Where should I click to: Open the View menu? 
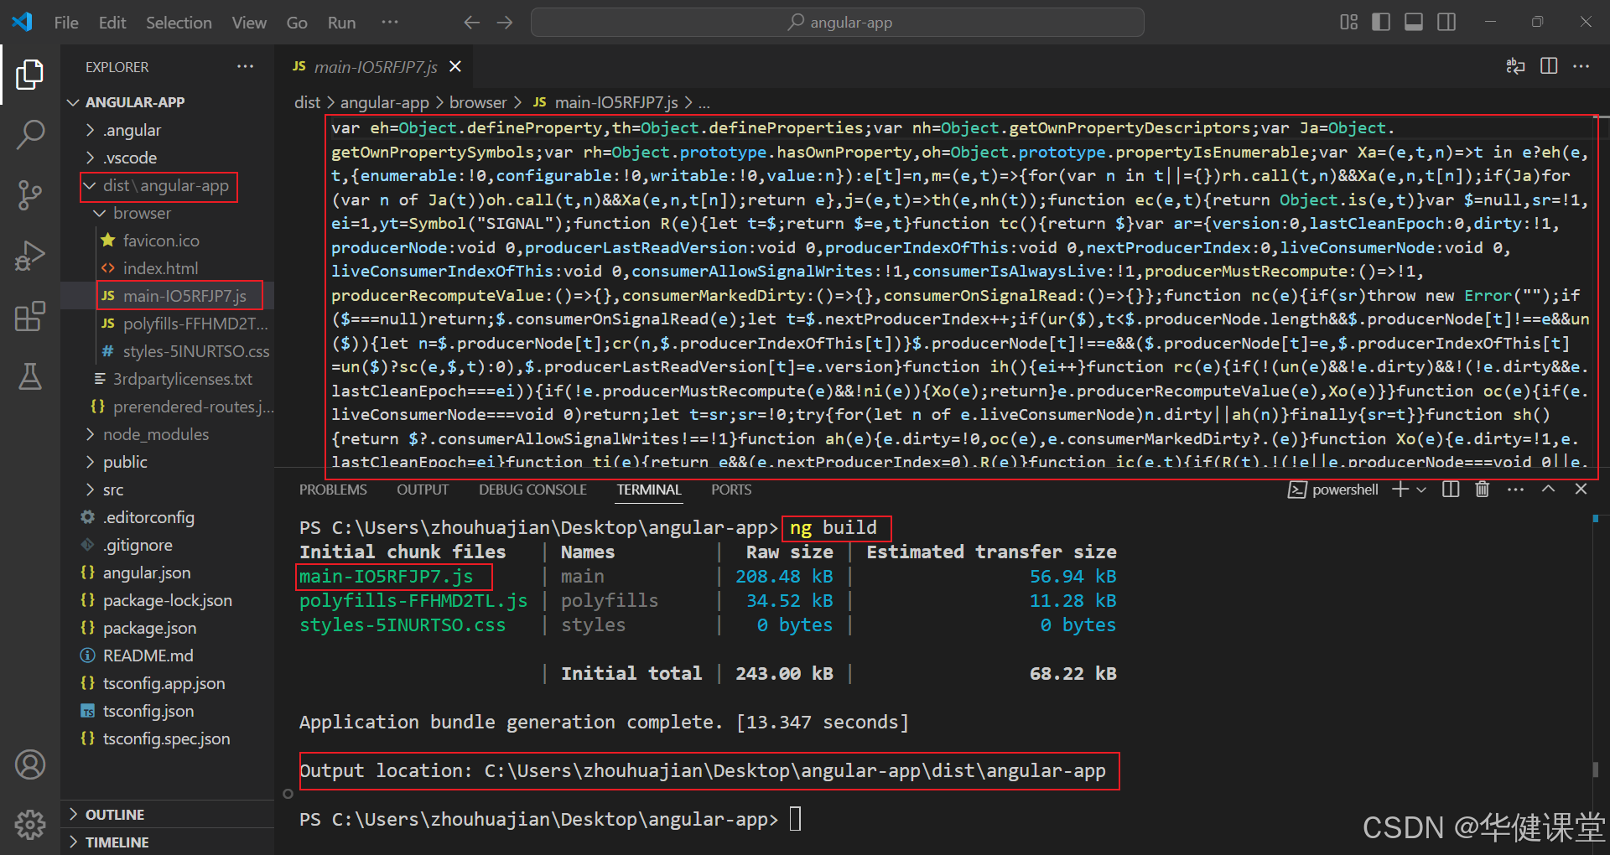coord(249,23)
